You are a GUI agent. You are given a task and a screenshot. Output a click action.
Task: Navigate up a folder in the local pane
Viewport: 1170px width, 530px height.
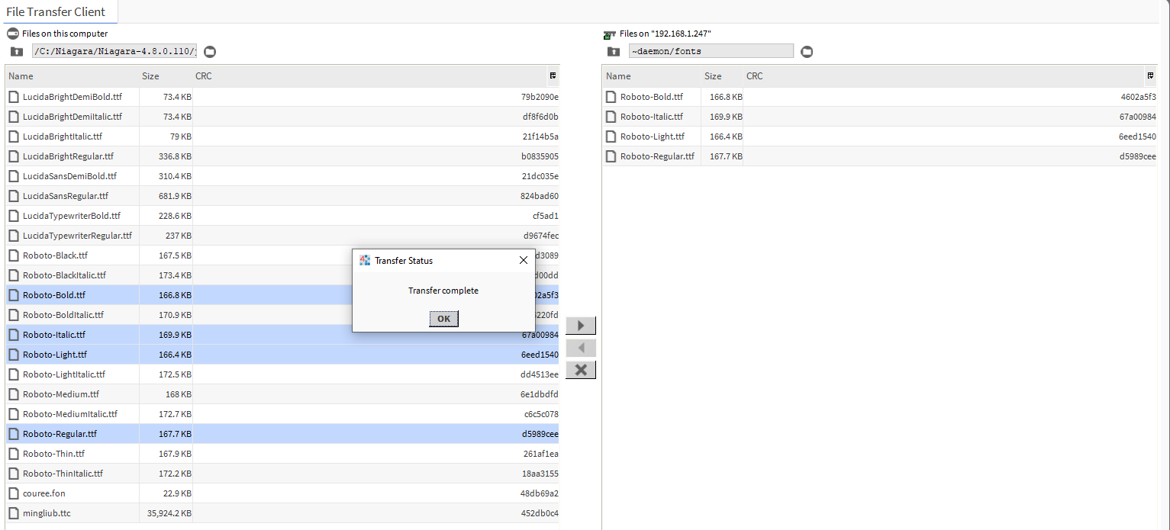[16, 51]
